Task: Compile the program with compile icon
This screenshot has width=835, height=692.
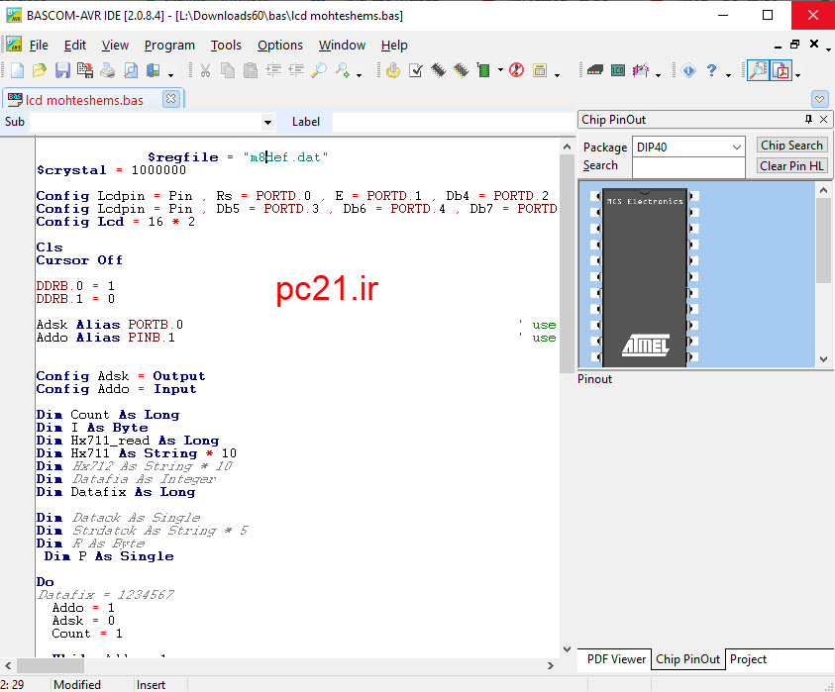Action: tap(393, 70)
